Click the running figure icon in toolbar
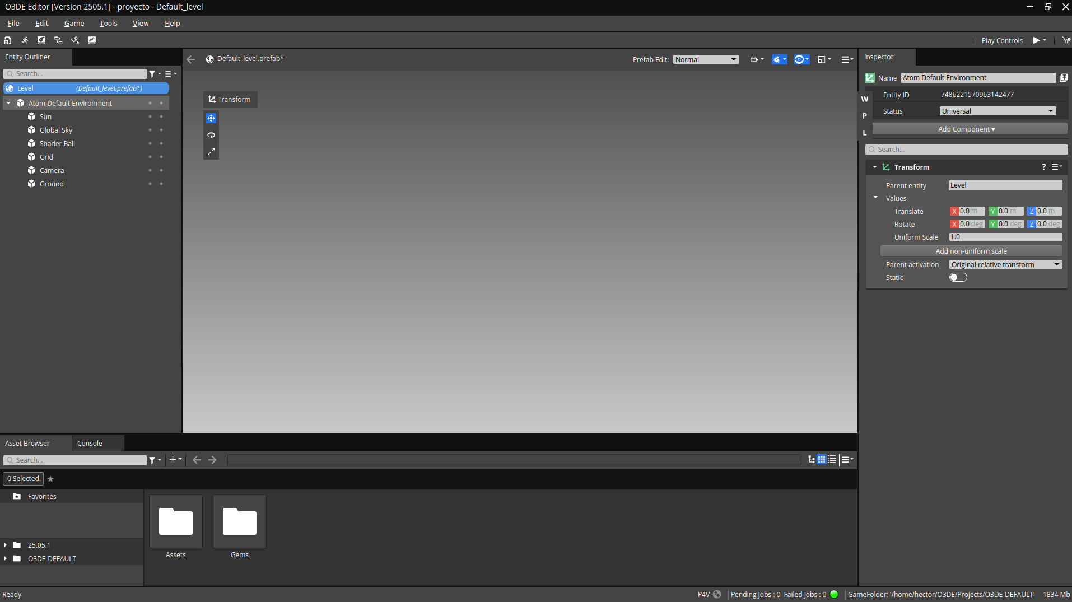Viewport: 1072px width, 602px height. [x=25, y=40]
